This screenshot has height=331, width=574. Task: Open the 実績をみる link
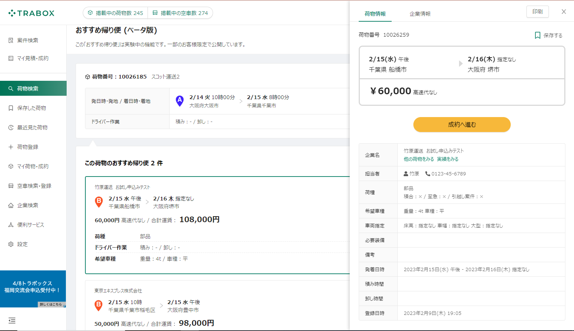pos(447,159)
